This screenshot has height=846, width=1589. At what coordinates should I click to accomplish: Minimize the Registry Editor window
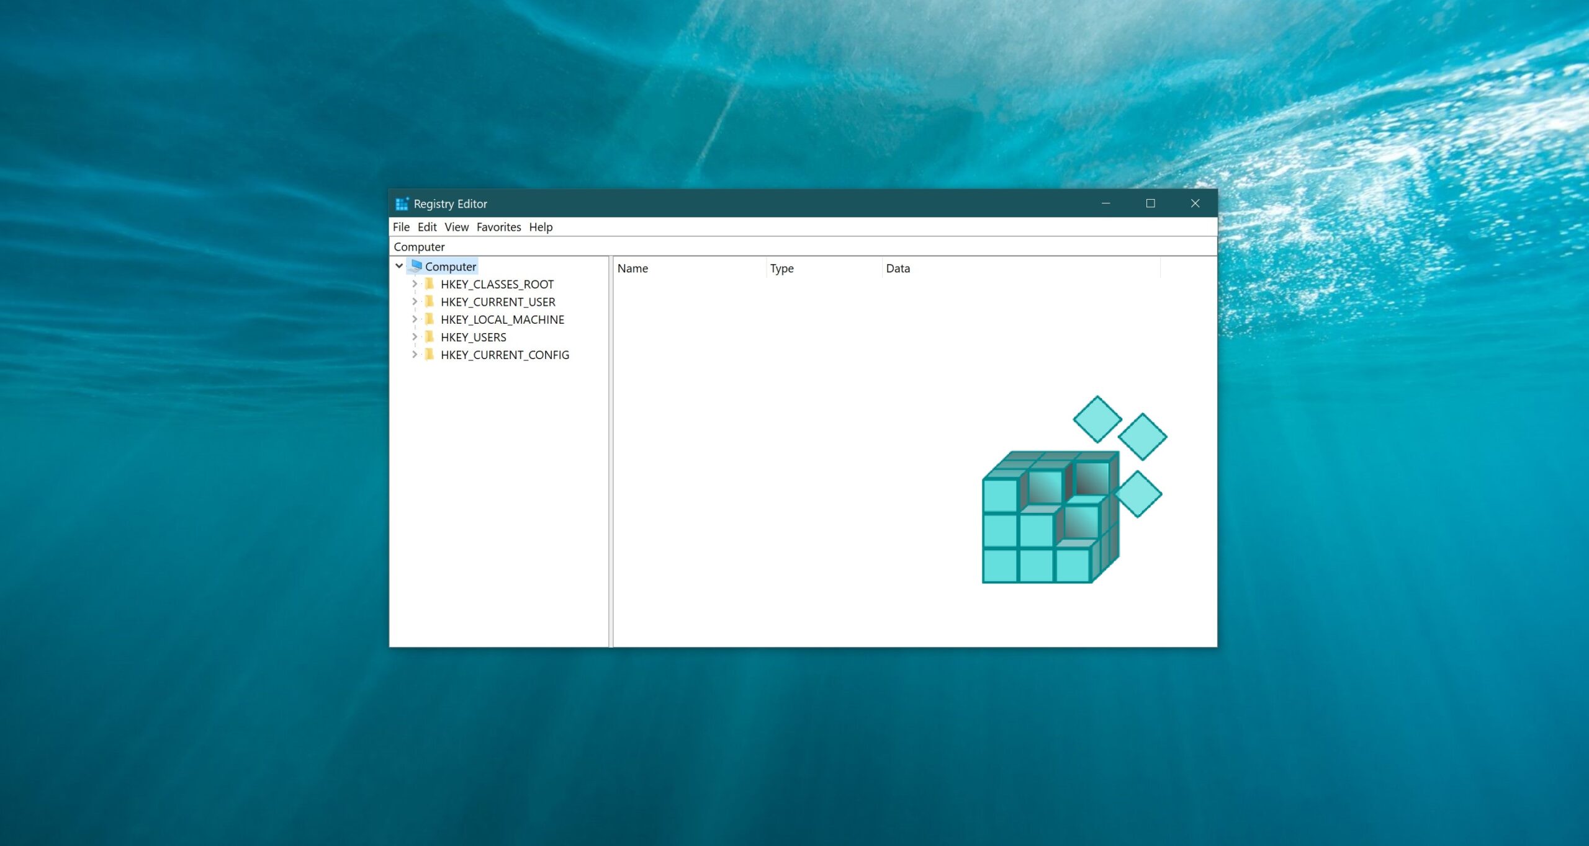click(x=1105, y=203)
